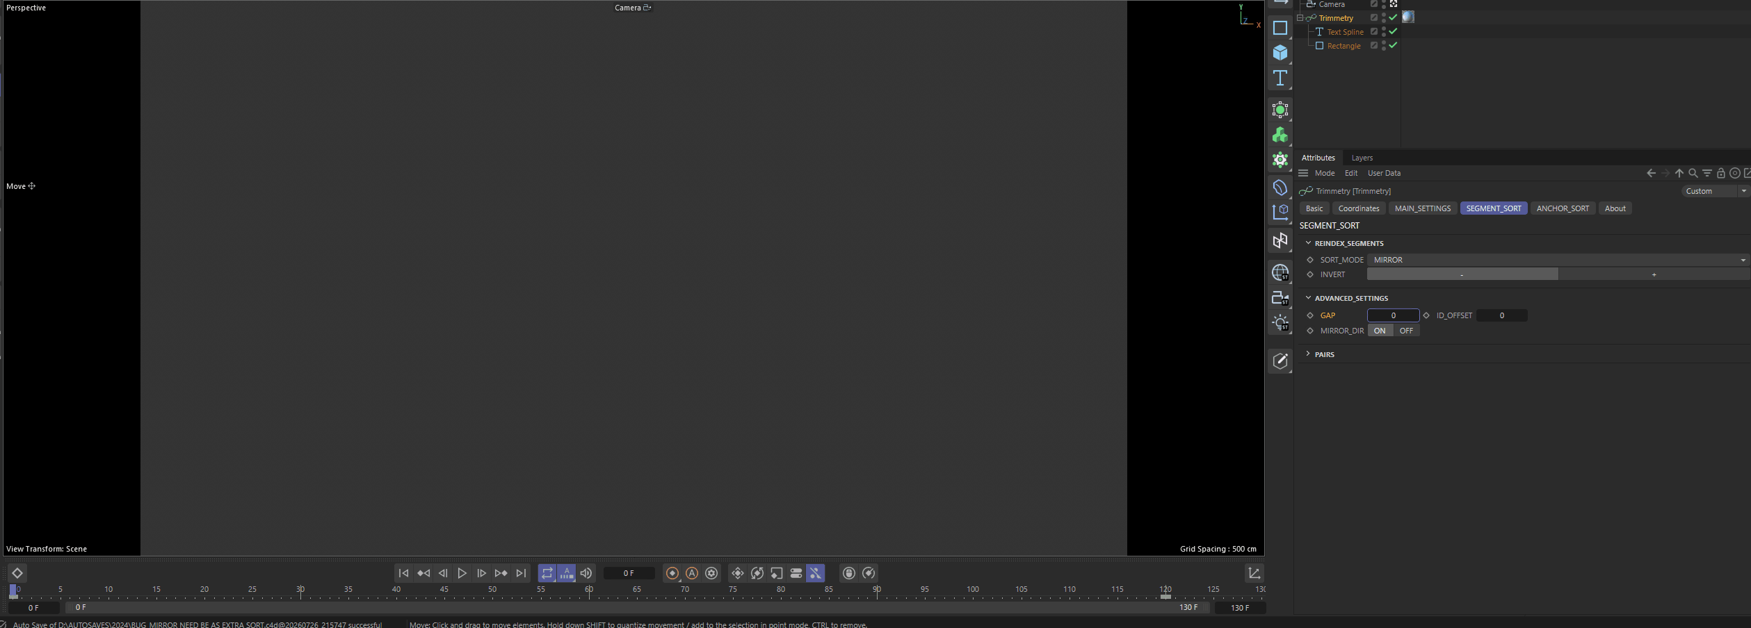
Task: Toggle the parameter key icon
Action: coord(796,573)
